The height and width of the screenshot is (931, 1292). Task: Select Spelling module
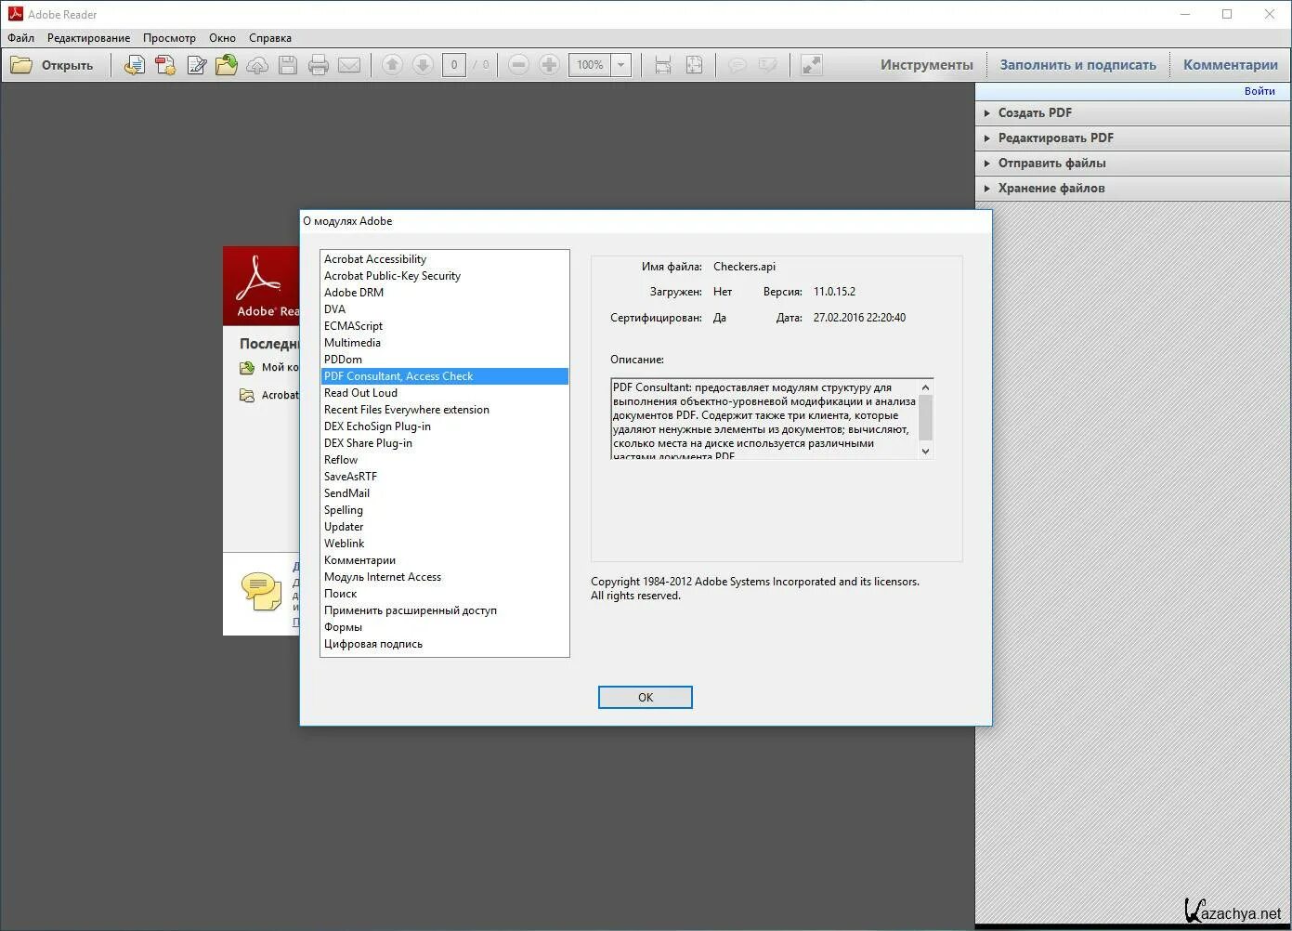click(x=445, y=510)
